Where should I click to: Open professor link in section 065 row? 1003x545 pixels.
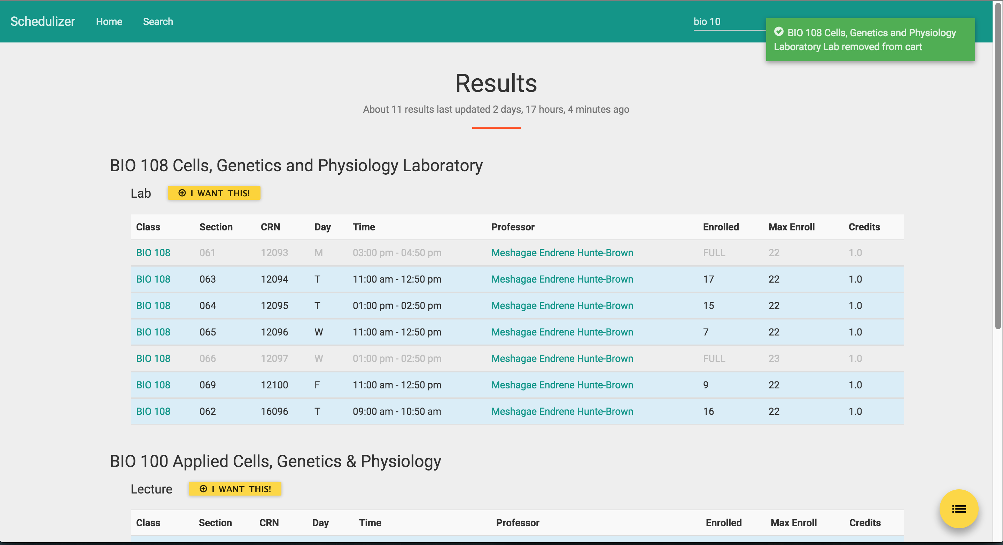(x=562, y=332)
